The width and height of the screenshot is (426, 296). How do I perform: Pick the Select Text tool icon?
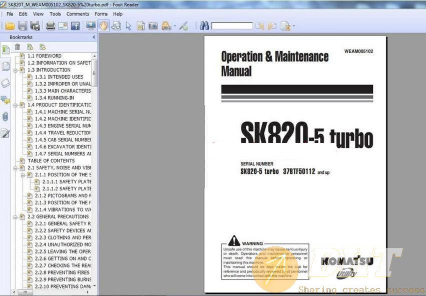pyautogui.click(x=141, y=26)
